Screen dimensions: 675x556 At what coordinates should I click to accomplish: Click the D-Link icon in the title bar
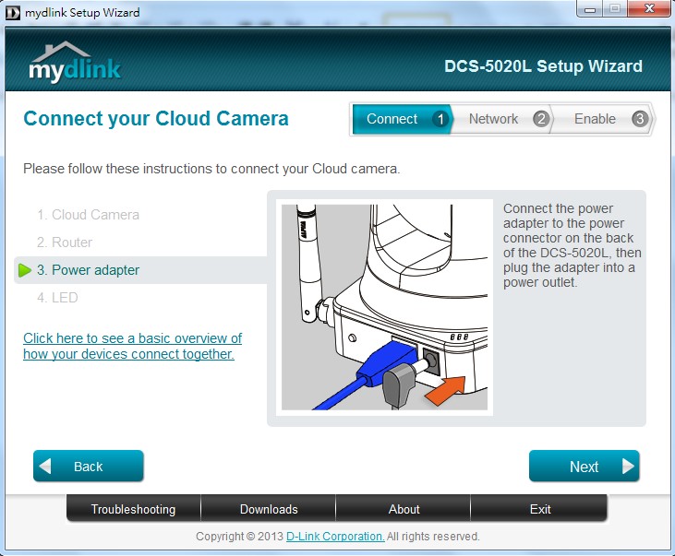click(x=13, y=13)
